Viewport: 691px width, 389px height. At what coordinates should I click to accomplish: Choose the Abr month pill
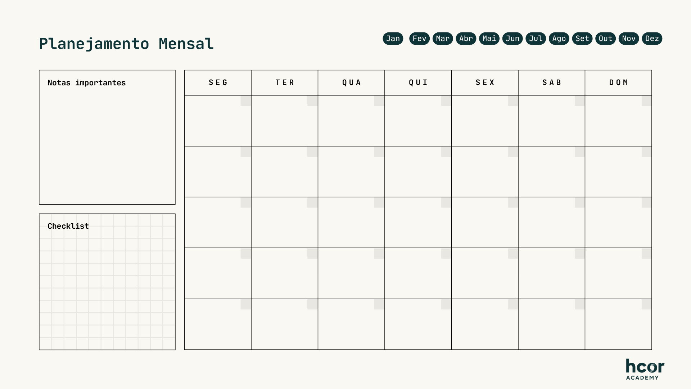pyautogui.click(x=466, y=39)
